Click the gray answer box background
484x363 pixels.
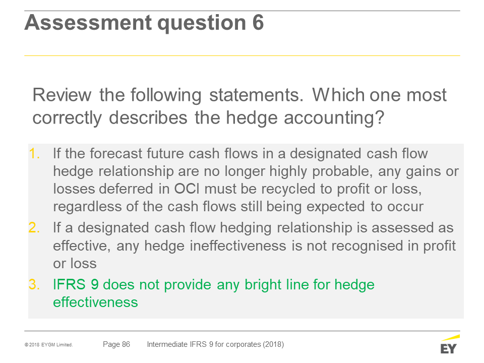click(246, 231)
